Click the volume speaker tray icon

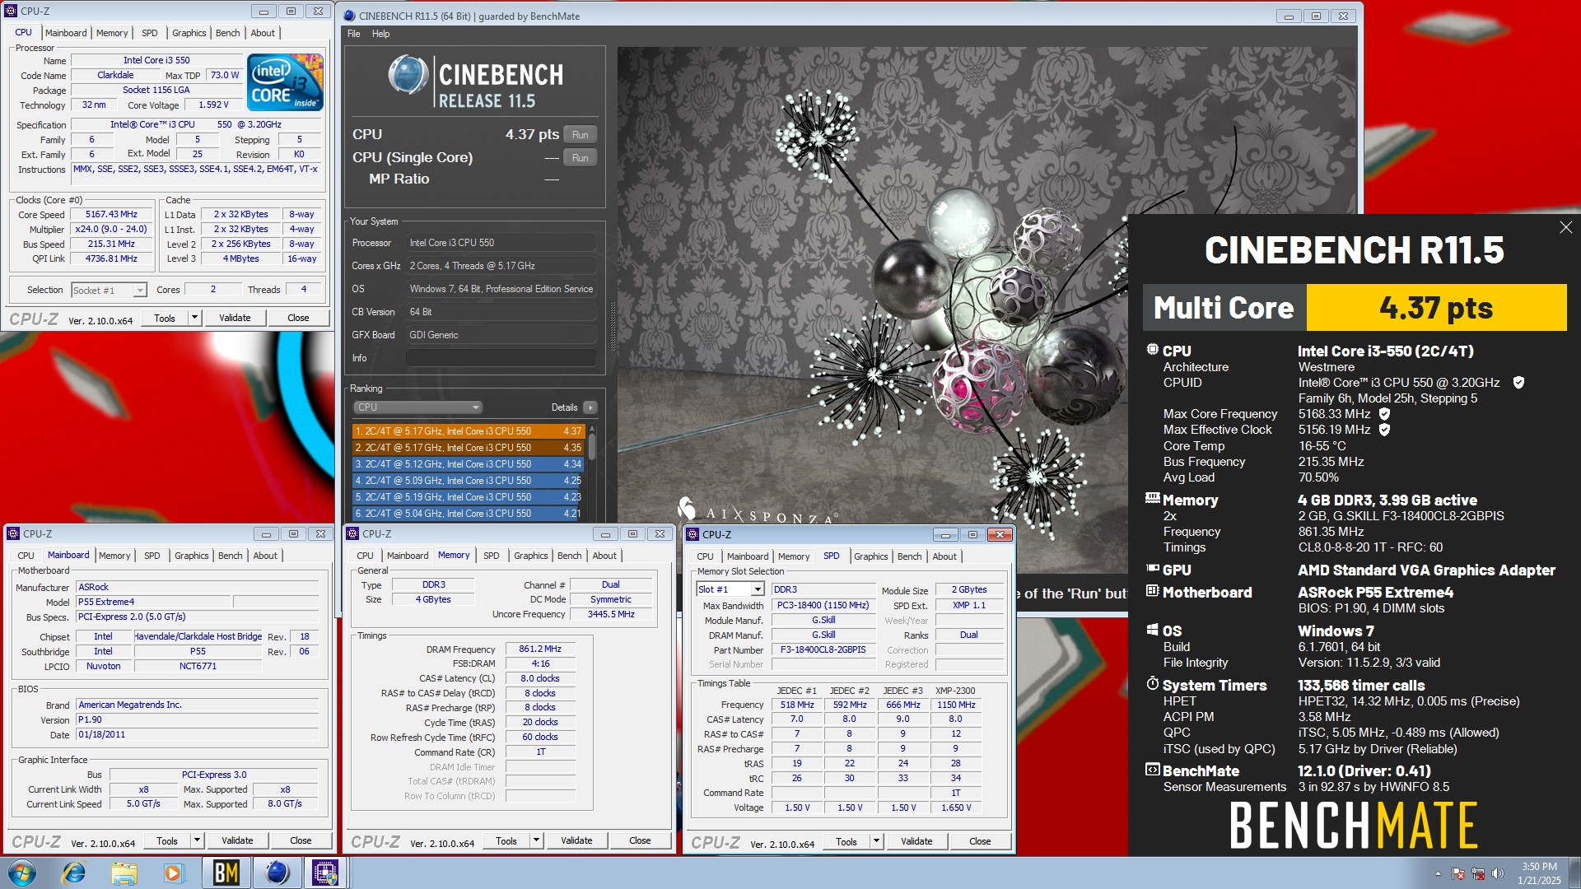[x=1497, y=873]
